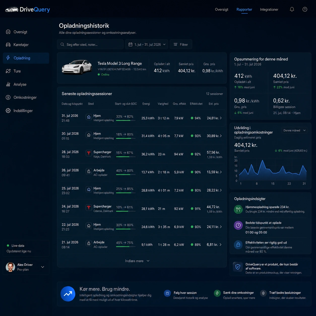Click the filter lines icon

[175, 44]
